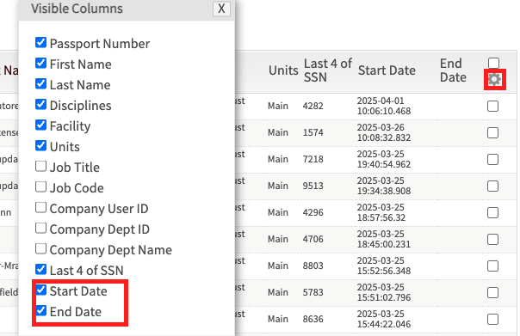Select the row with SSN 8803

(492, 266)
